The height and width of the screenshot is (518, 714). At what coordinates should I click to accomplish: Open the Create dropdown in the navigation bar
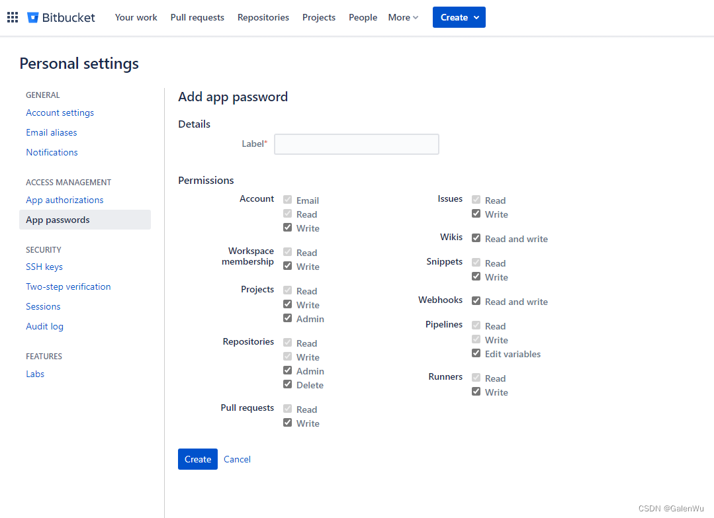point(459,17)
